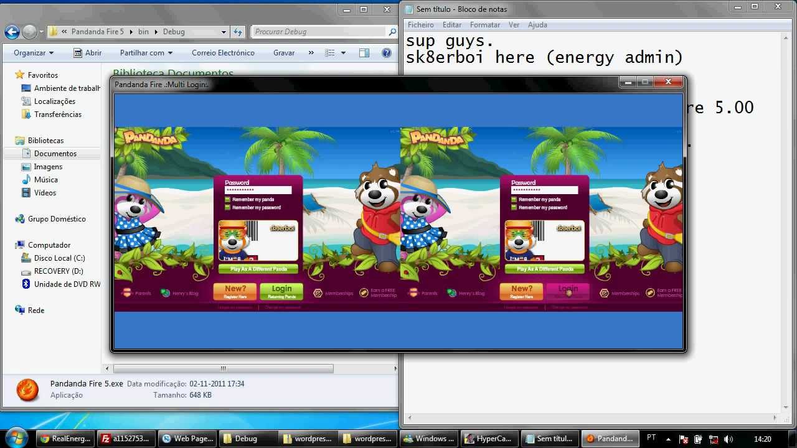Click Abrir in the Explorer toolbar
Screen dimensions: 797x448
88,53
